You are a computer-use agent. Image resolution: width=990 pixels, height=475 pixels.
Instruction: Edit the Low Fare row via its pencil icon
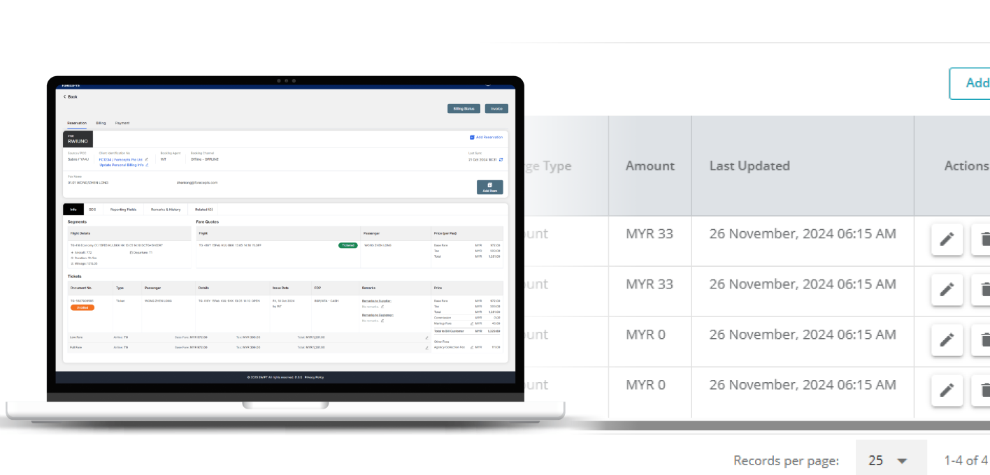tap(426, 337)
